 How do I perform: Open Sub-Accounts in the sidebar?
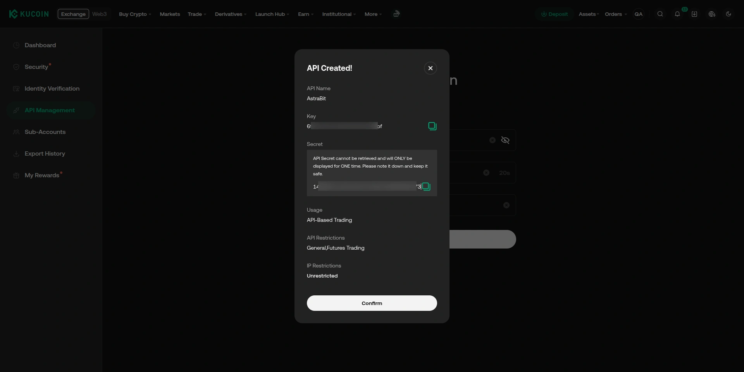pos(51,132)
